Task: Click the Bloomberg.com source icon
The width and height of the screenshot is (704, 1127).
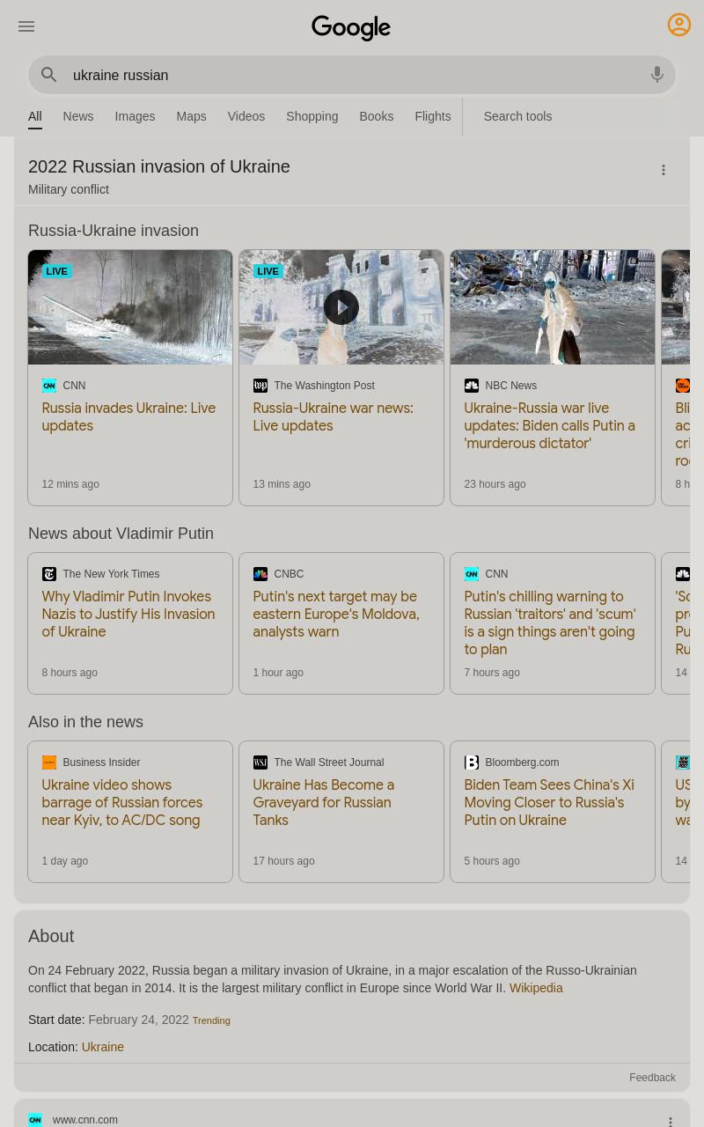Action: 472,762
